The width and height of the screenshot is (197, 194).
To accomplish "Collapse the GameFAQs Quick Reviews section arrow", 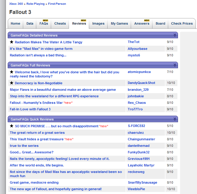I will click(x=175, y=119).
